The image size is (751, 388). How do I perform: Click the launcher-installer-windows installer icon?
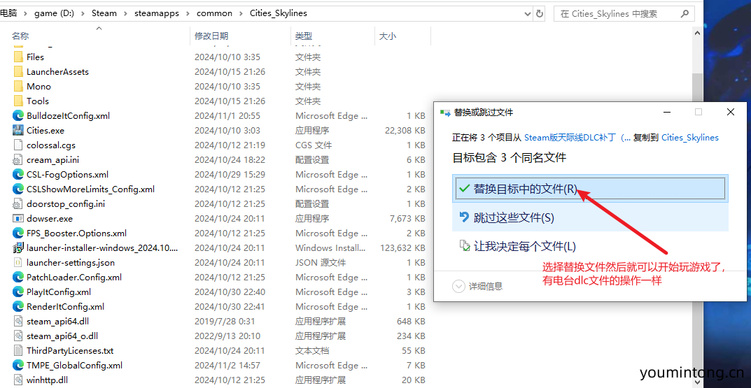coord(18,247)
